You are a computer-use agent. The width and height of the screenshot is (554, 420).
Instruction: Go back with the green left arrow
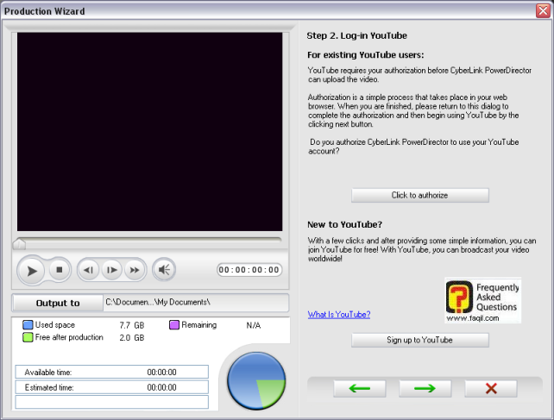(x=359, y=389)
